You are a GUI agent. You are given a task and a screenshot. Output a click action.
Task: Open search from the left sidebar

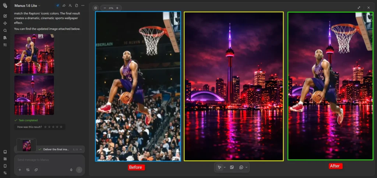pyautogui.click(x=5, y=30)
